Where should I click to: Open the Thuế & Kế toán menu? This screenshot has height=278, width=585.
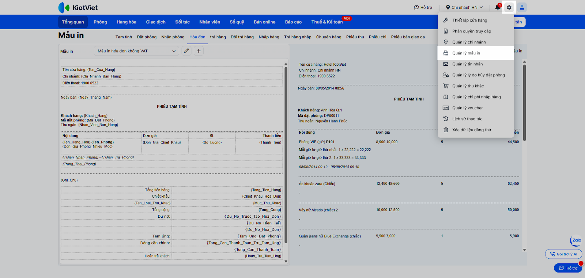click(x=327, y=22)
